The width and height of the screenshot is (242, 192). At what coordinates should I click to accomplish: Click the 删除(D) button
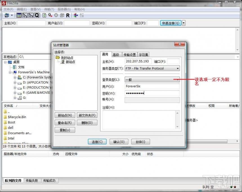click(x=87, y=123)
